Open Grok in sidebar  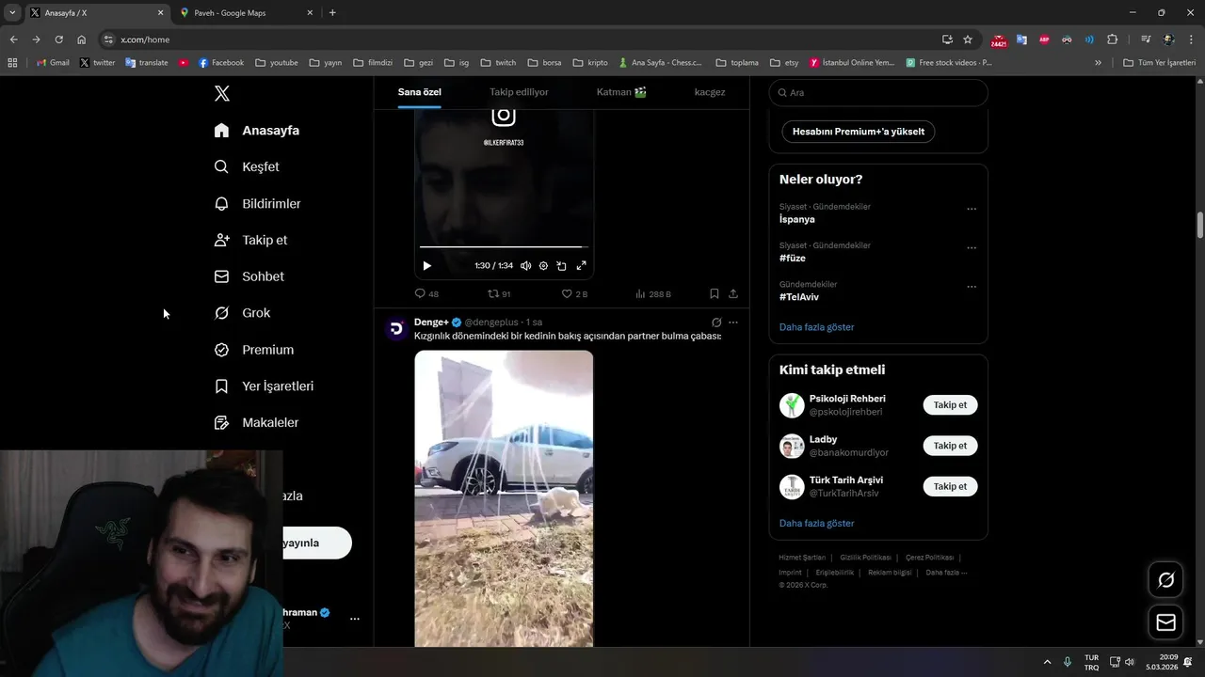[242, 313]
